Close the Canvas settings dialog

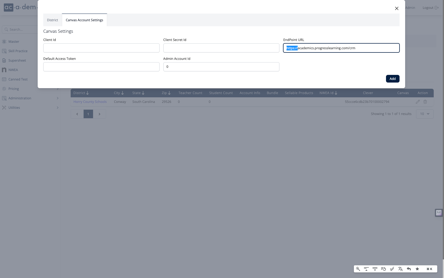coord(397,8)
